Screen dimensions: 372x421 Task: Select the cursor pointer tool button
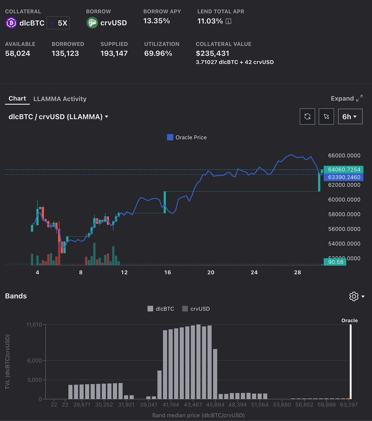pyautogui.click(x=326, y=116)
